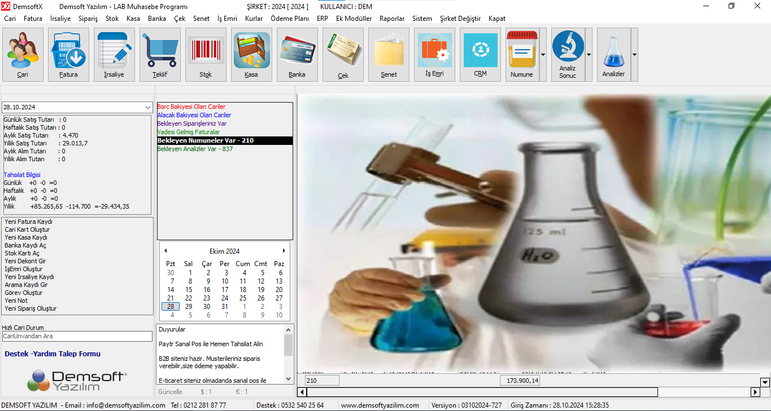This screenshot has height=411, width=771.
Task: Click the DemsoftX app icon in title bar
Action: click(6, 6)
